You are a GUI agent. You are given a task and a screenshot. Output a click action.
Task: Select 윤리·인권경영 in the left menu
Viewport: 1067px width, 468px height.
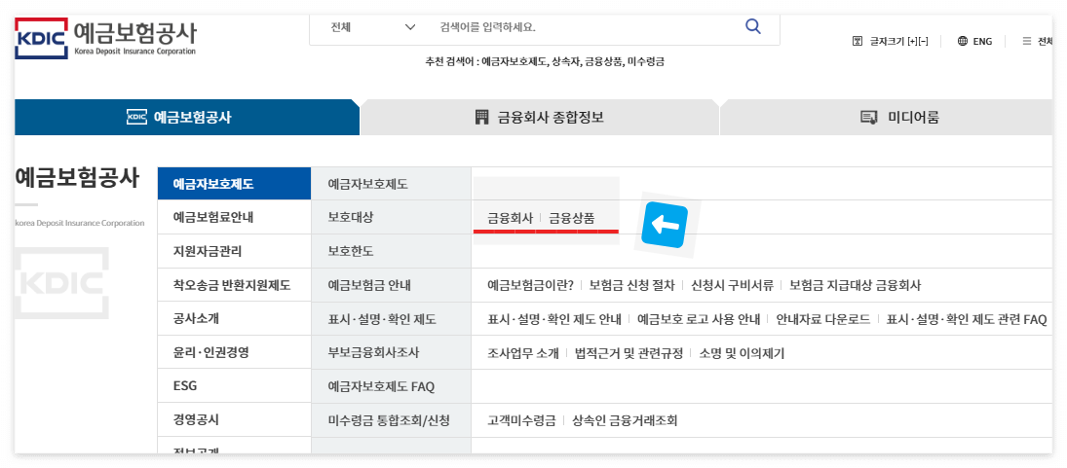234,352
